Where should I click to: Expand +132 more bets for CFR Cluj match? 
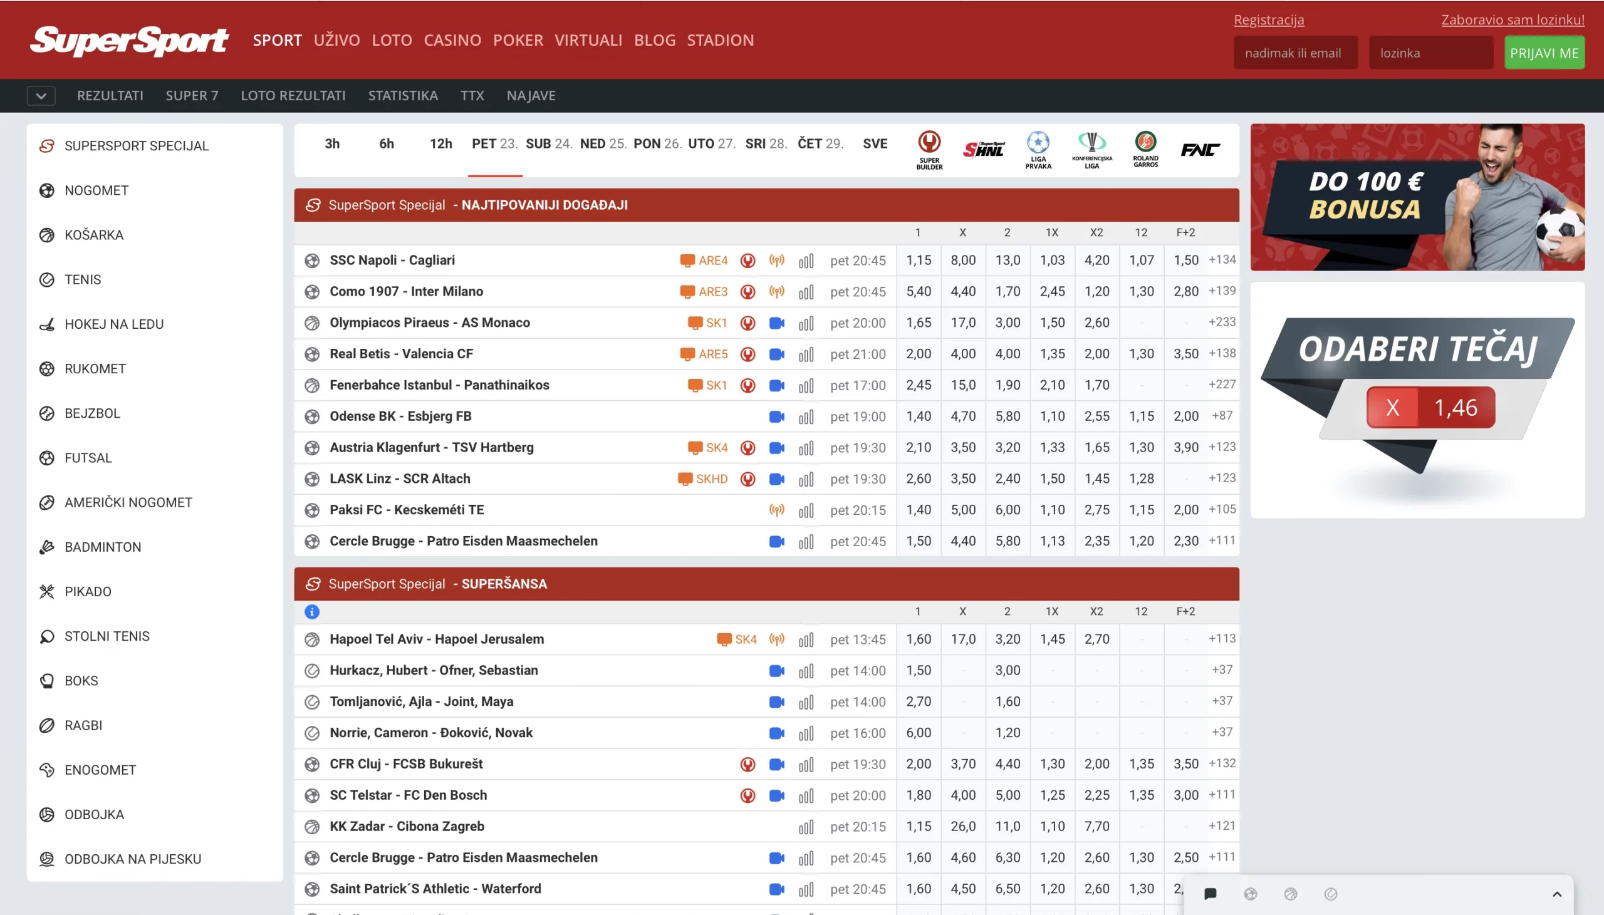point(1221,763)
